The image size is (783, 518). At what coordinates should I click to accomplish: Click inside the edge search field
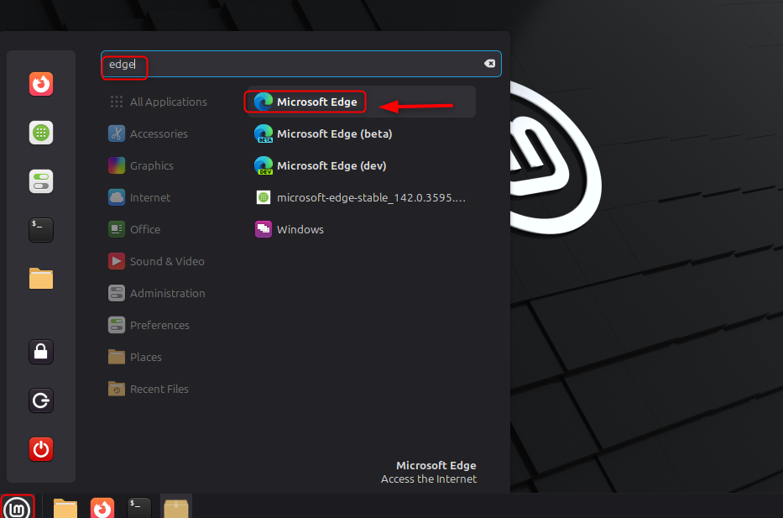coord(252,63)
